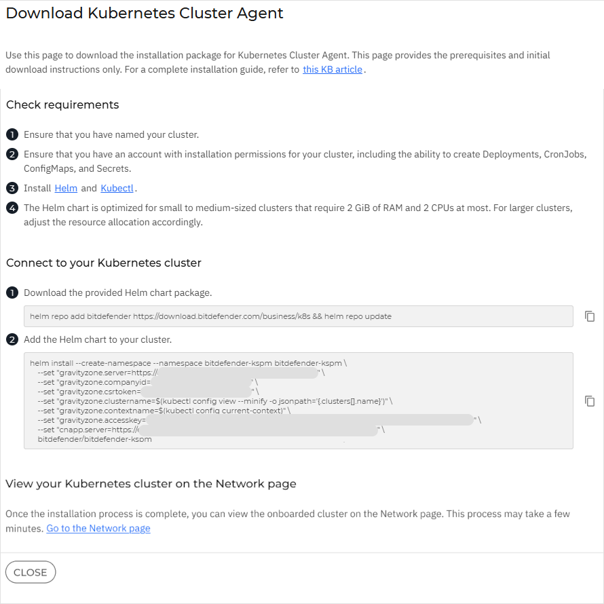Screen dimensions: 604x604
Task: Click the CLOSE button
Action: 31,571
